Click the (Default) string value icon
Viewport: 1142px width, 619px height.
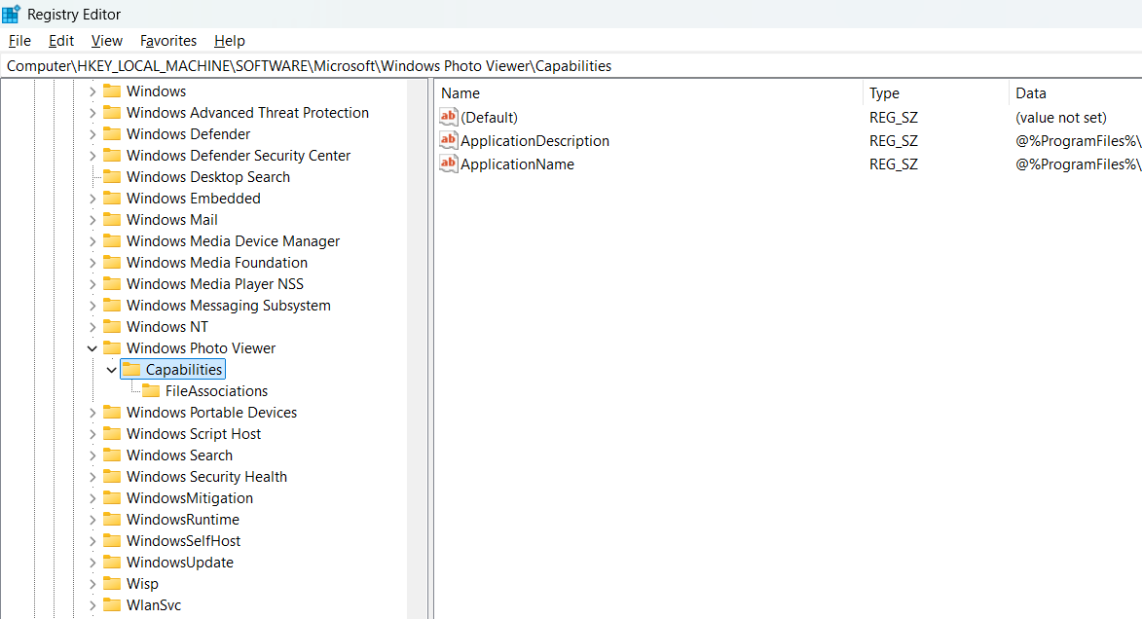[x=449, y=117]
